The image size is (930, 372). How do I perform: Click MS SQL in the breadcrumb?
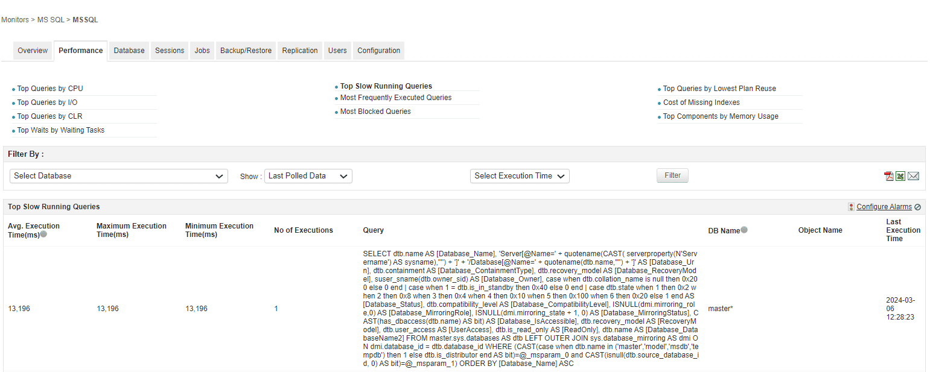click(51, 20)
